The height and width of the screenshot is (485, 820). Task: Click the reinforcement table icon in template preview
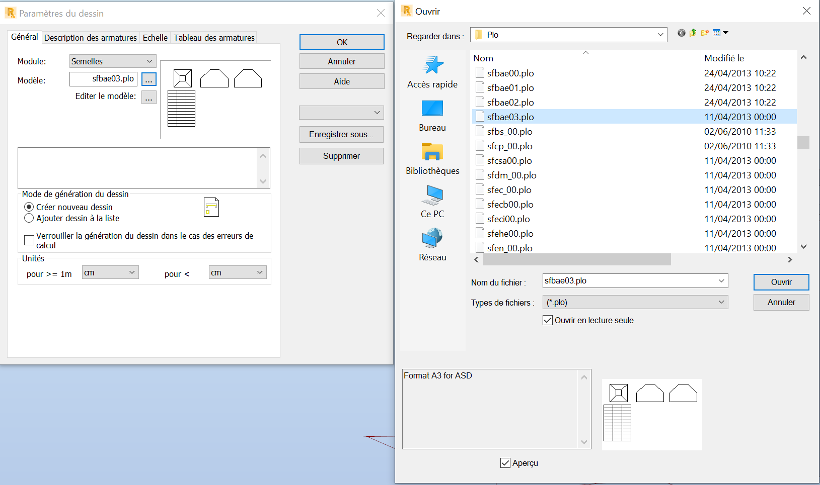click(x=181, y=108)
